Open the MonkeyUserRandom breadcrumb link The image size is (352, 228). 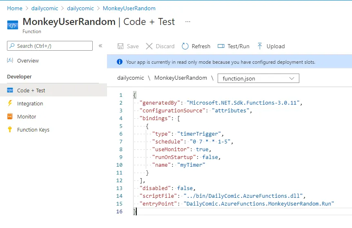(129, 8)
